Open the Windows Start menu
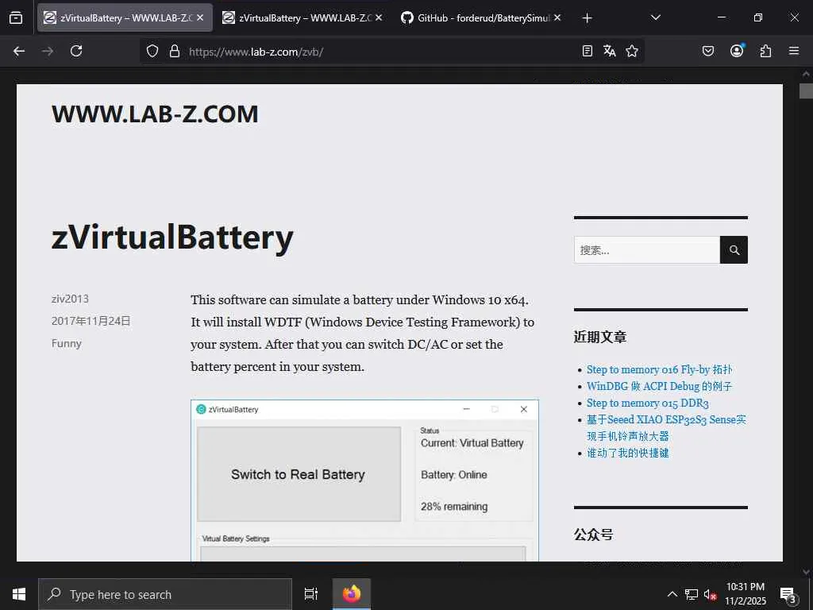 [19, 594]
